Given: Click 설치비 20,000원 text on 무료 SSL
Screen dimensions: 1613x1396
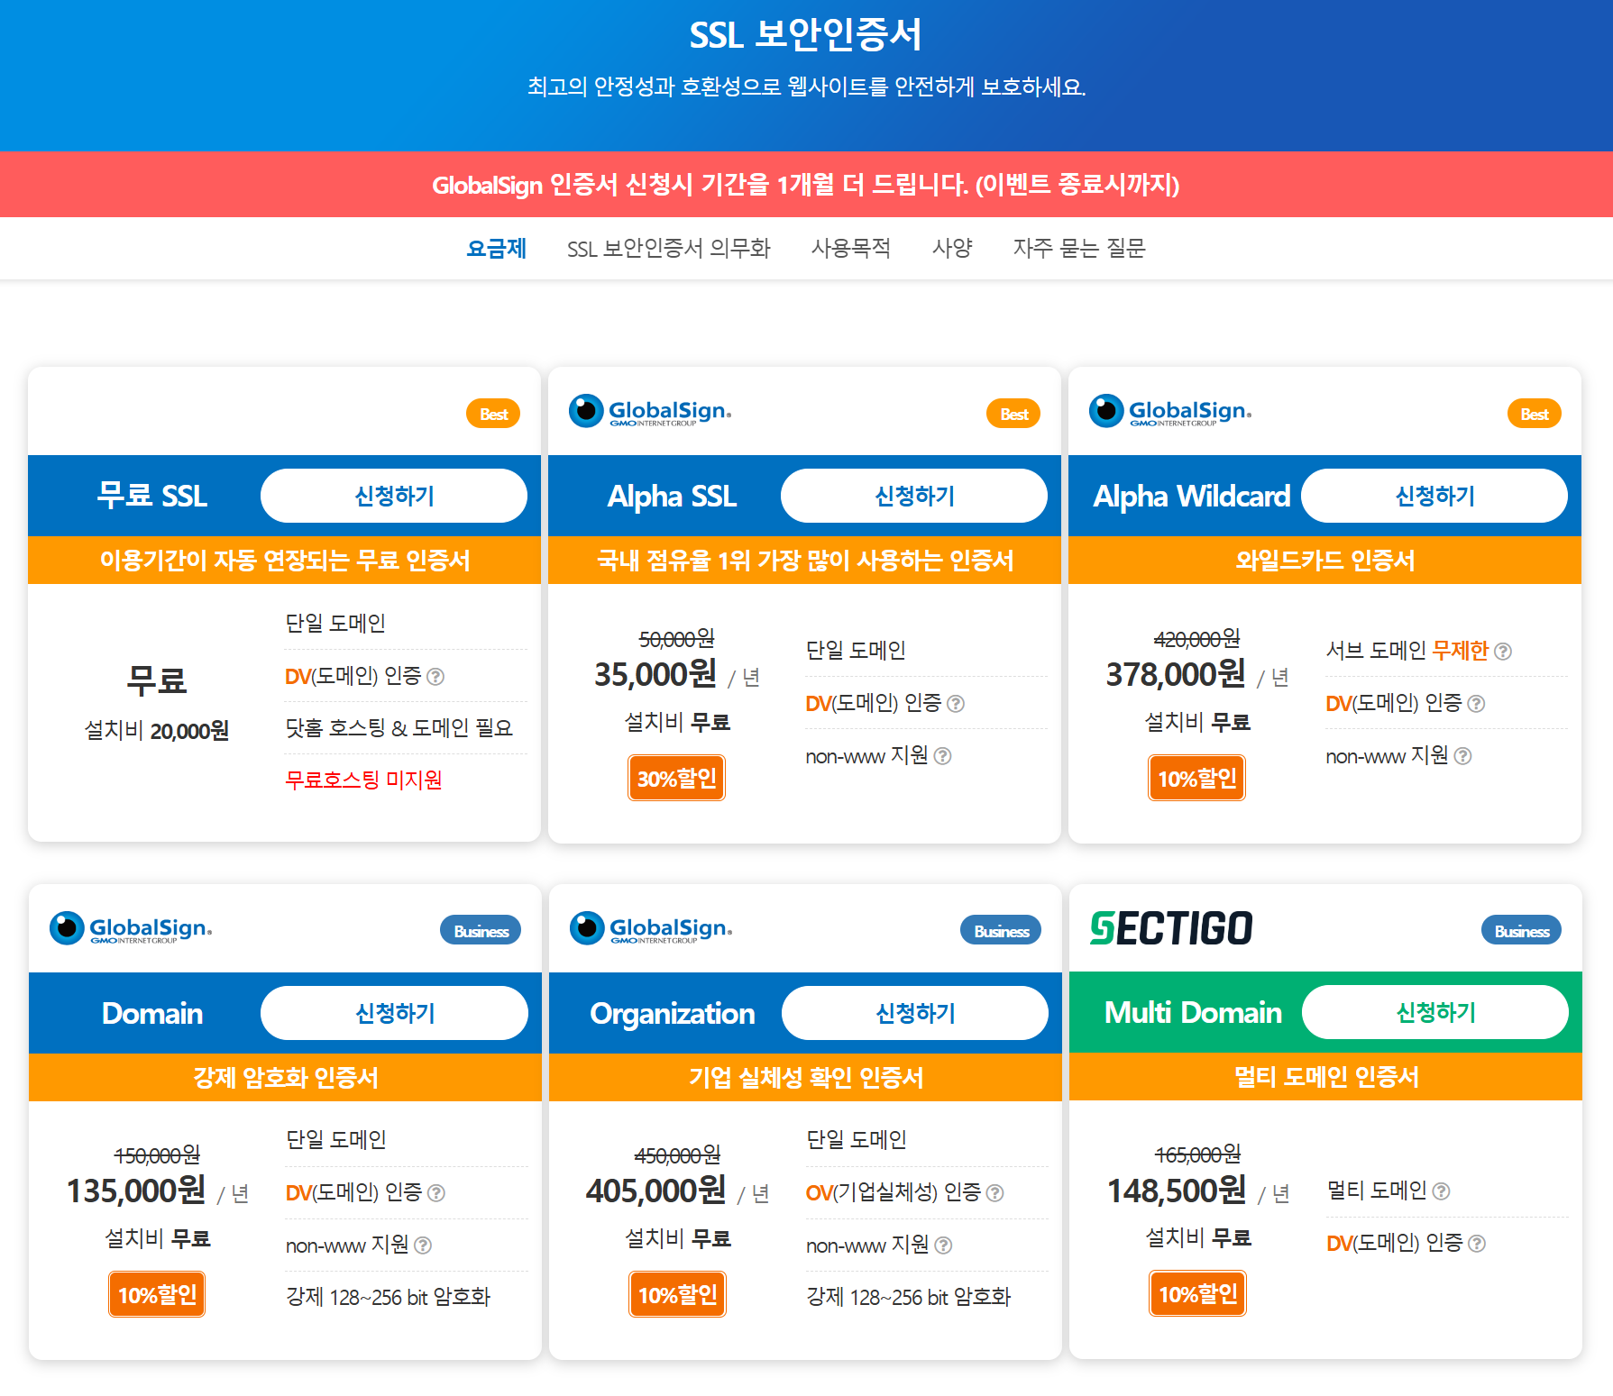Looking at the screenshot, I should click(x=157, y=730).
